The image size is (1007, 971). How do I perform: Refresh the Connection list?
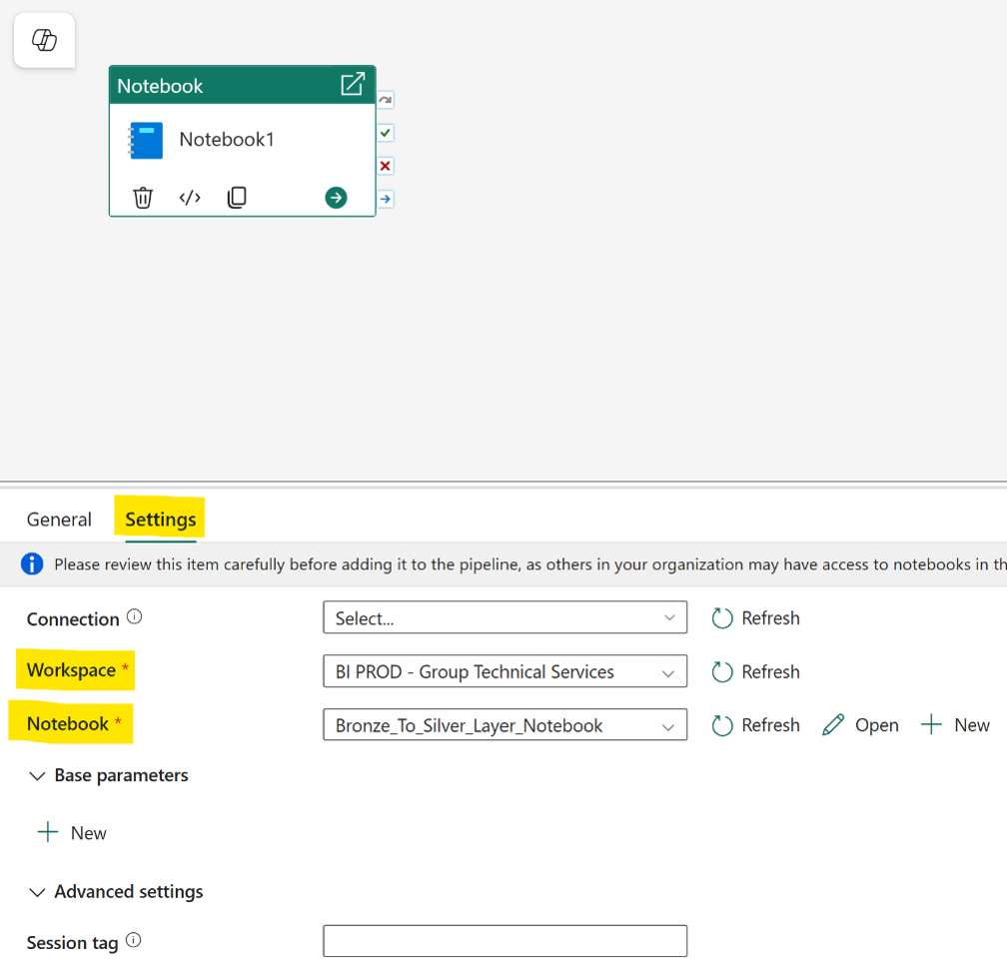(x=756, y=617)
